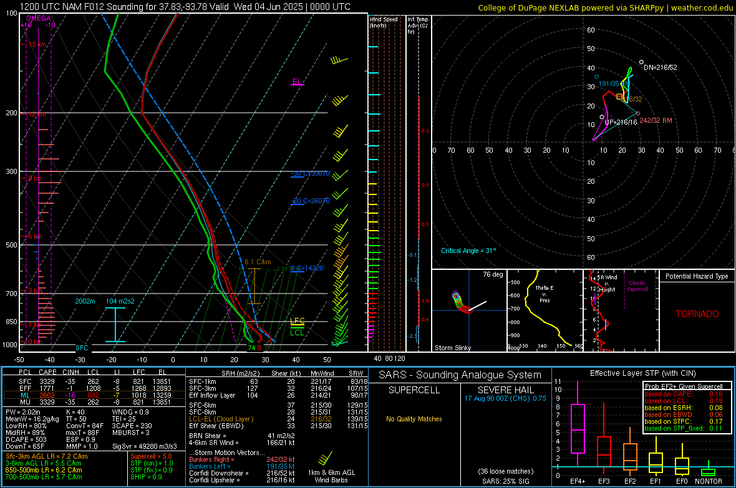The height and width of the screenshot is (488, 736).
Task: Click the red TORNADO hazard text
Action: (x=697, y=314)
